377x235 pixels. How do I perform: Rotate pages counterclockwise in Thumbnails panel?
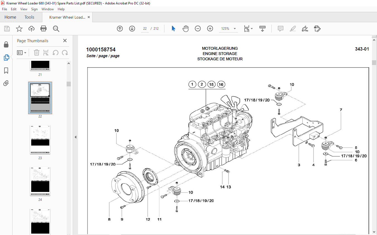55,53
